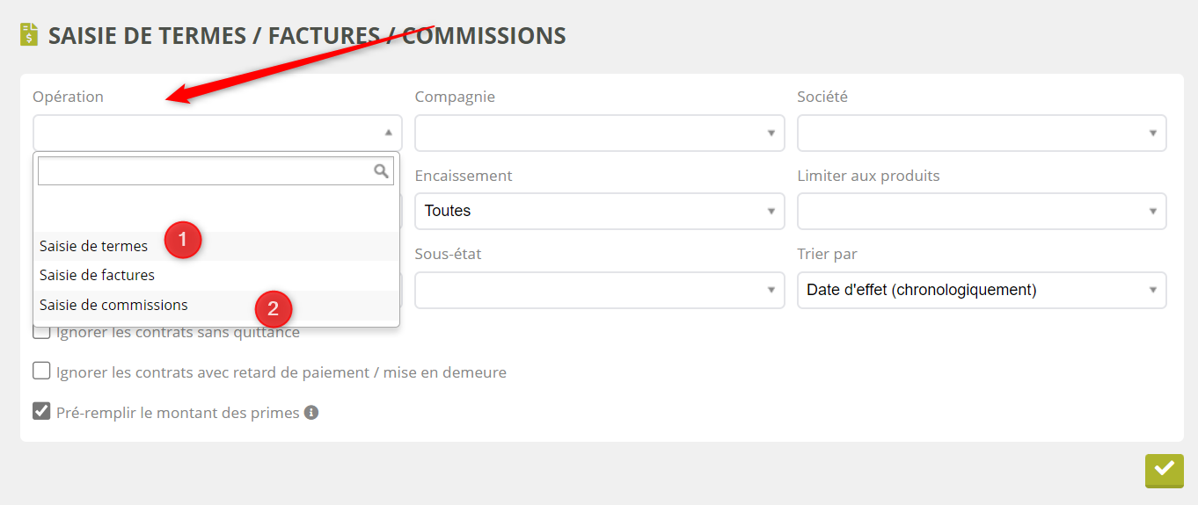Viewport: 1198px width, 505px height.
Task: Click red badge number 2
Action: pos(273,308)
